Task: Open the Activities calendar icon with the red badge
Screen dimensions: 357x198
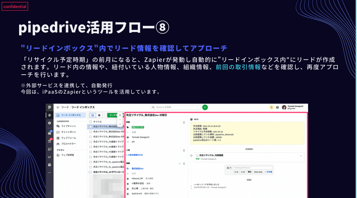Action: tap(50, 141)
